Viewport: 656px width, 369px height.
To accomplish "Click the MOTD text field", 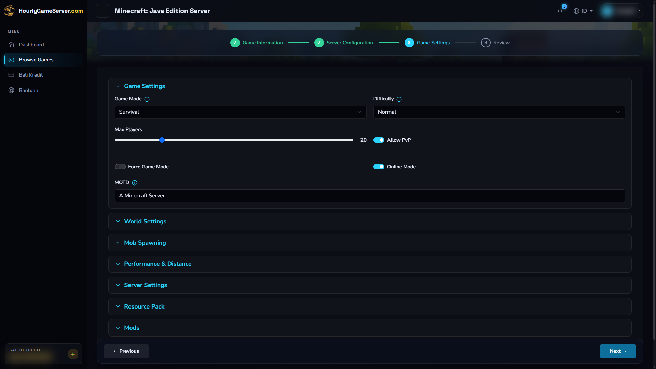I will pyautogui.click(x=370, y=196).
